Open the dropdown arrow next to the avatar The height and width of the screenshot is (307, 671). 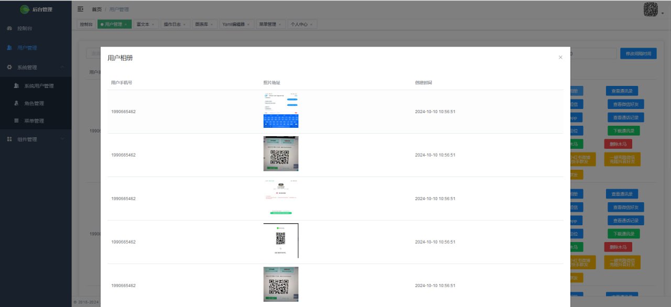point(662,14)
